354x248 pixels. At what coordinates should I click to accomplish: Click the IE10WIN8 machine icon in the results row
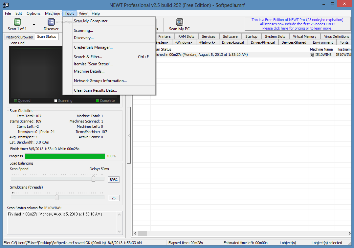point(312,55)
